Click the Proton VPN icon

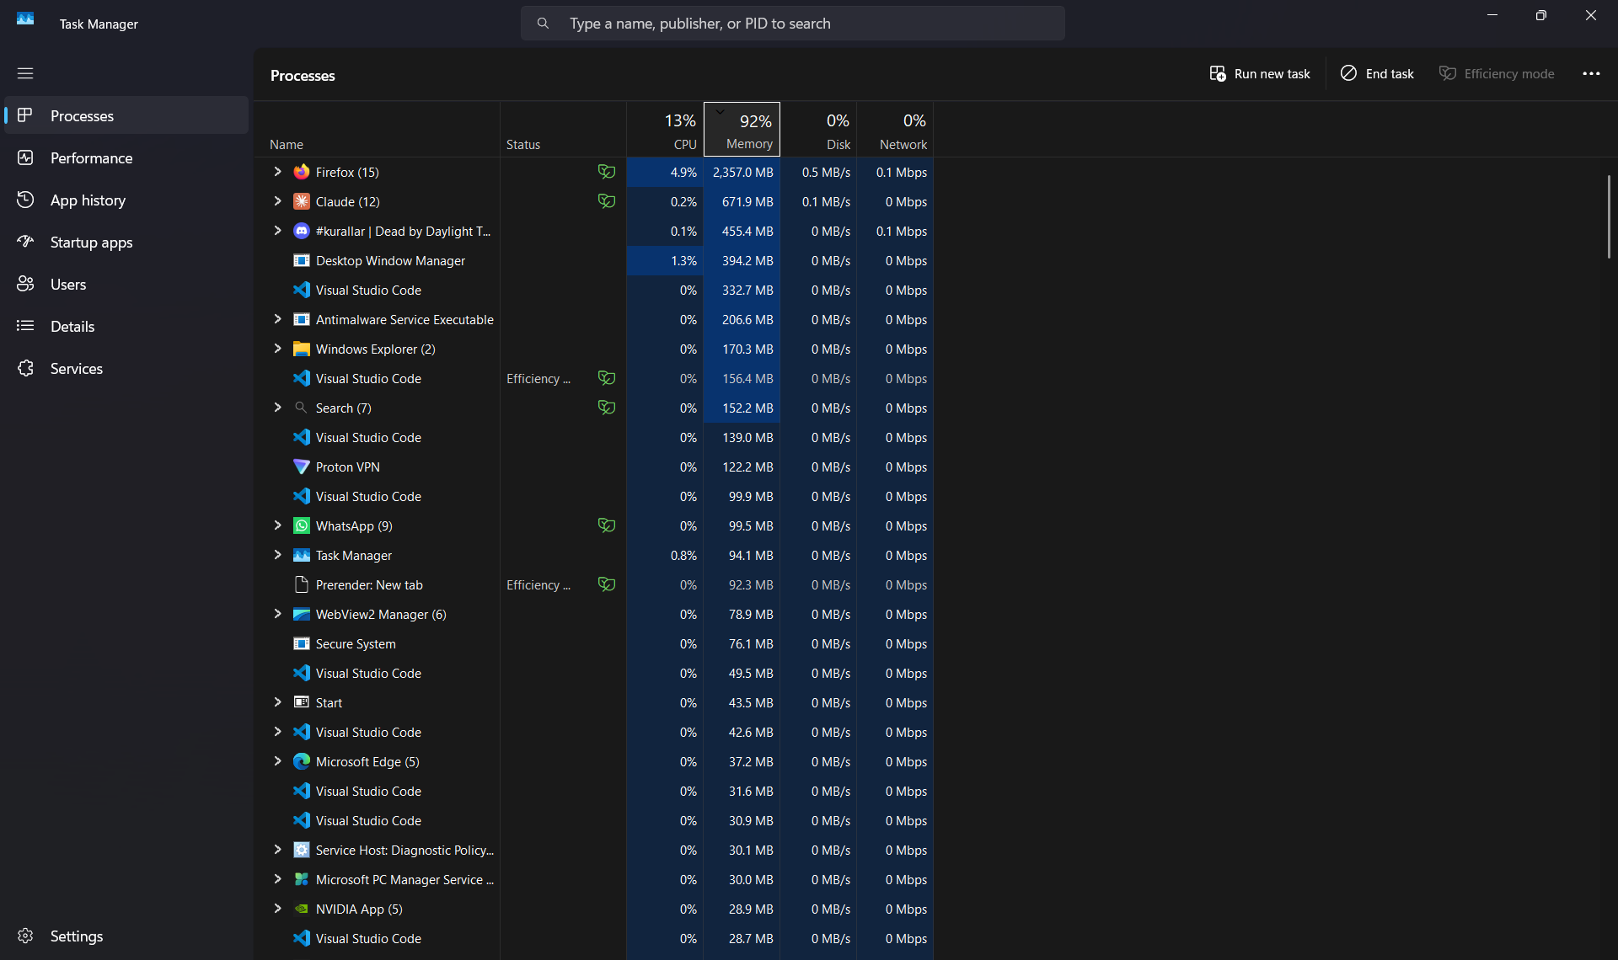[x=301, y=467]
